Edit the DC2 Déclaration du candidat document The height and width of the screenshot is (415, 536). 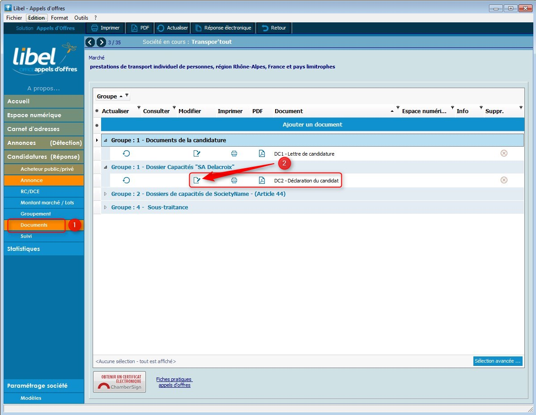point(196,180)
